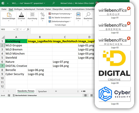Open the Daten ribbon tab
This screenshot has width=139, height=113.
click(x=48, y=9)
